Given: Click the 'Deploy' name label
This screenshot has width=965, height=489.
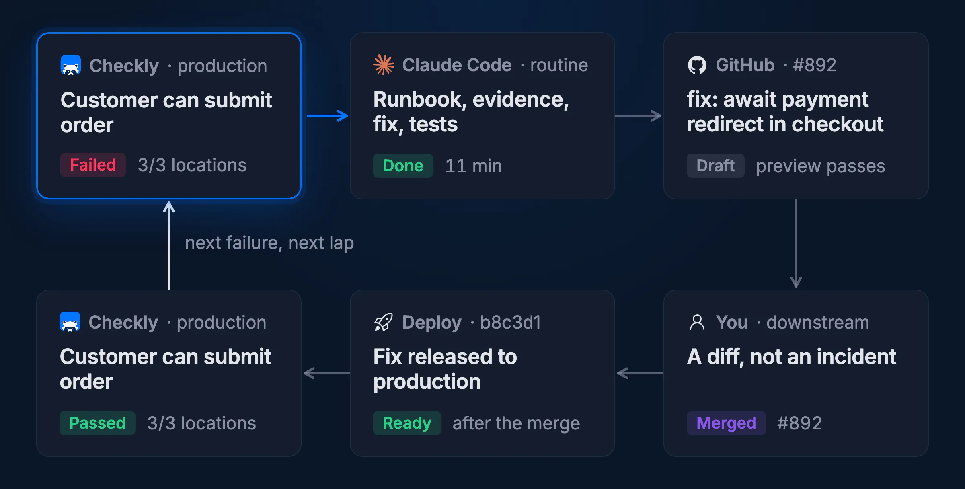Looking at the screenshot, I should [x=432, y=323].
